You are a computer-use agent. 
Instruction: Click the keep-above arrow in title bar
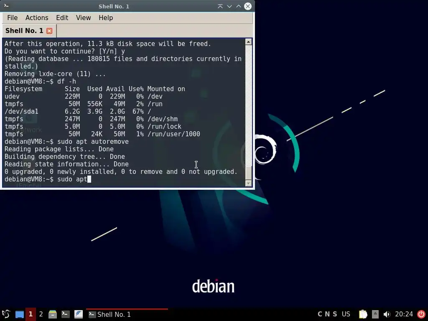coord(220,6)
